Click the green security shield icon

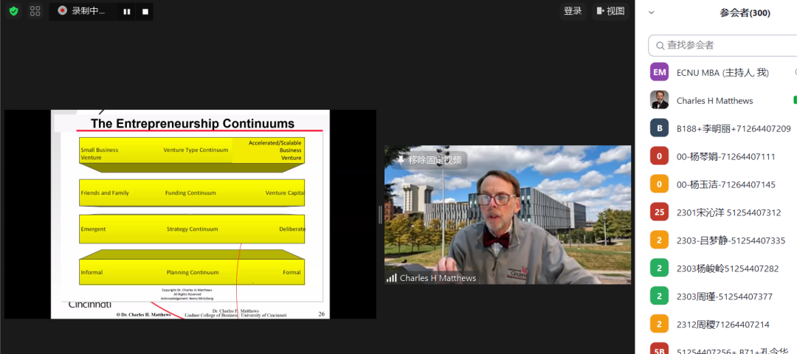[13, 11]
